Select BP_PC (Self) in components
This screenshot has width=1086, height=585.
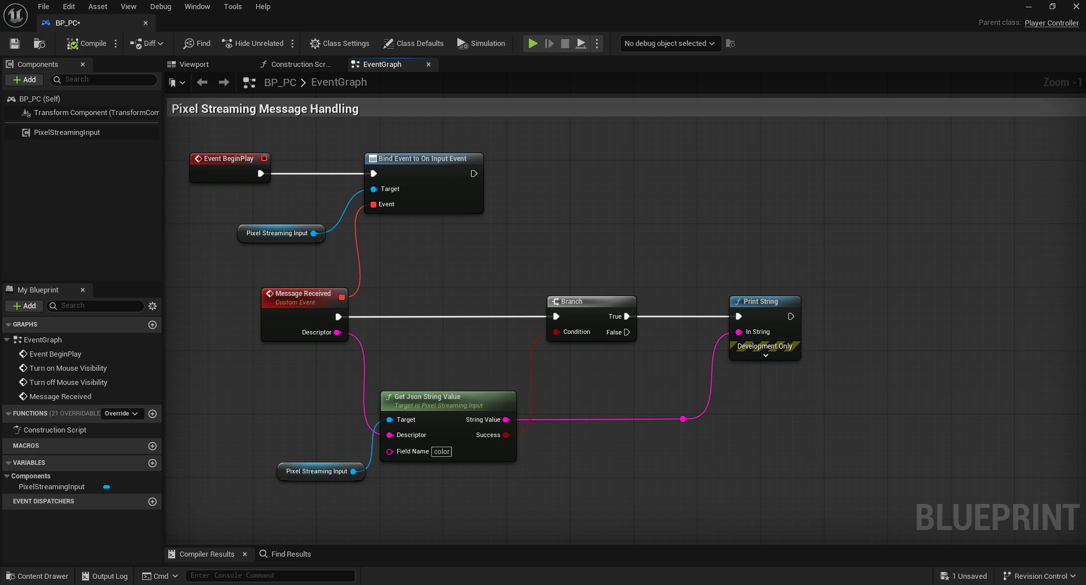click(x=39, y=99)
